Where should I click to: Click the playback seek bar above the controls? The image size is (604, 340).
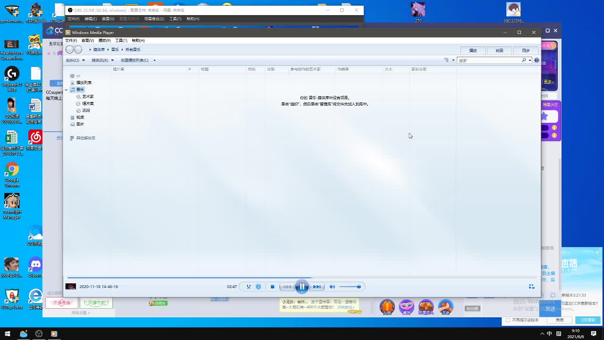point(302,278)
